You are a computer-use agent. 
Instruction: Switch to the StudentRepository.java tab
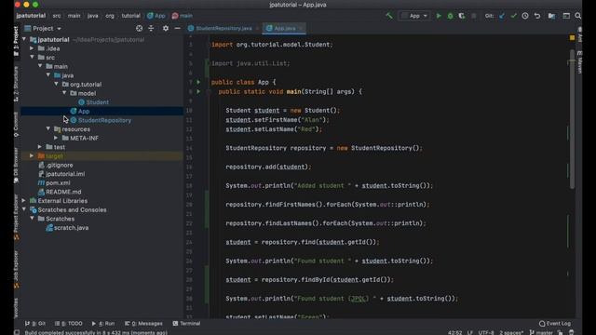[223, 29]
